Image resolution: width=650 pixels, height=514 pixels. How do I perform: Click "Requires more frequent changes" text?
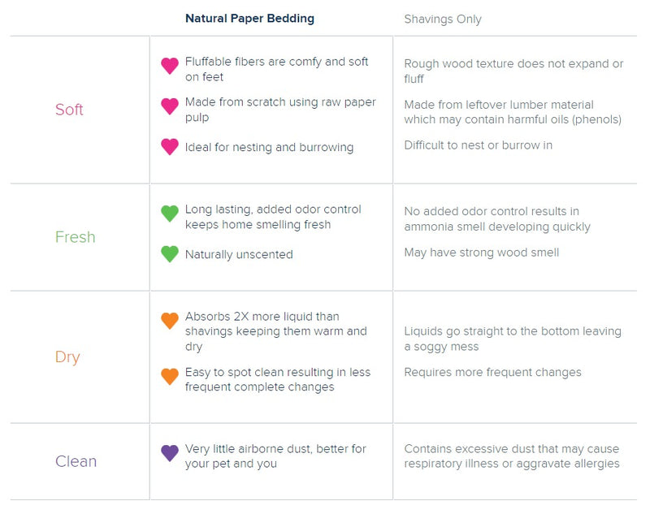tap(492, 372)
